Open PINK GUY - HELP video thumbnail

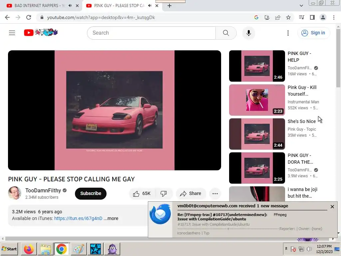(257, 66)
